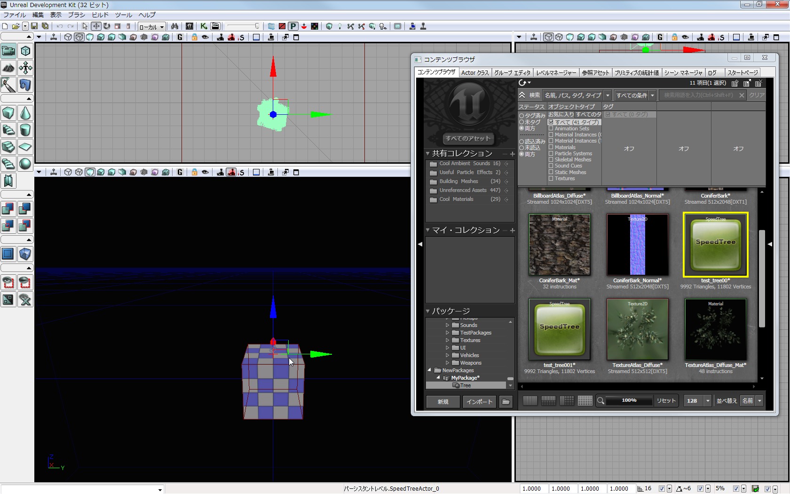
Task: Create a cone brush shape
Action: [25, 113]
